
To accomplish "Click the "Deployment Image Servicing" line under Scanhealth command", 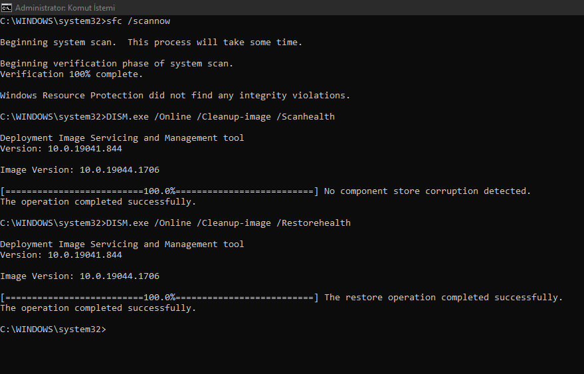I will tap(122, 138).
